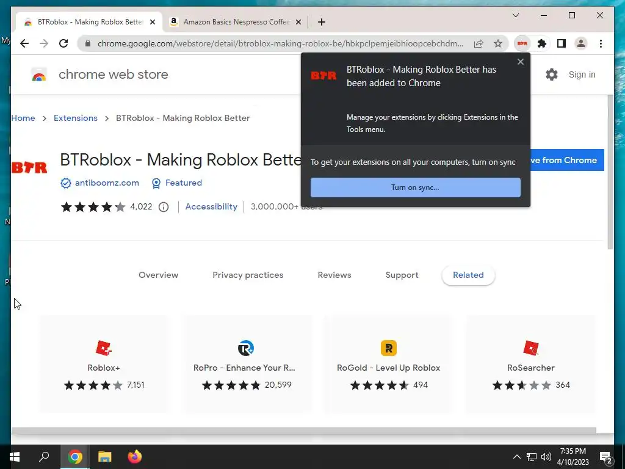Open the share this page icon
Image resolution: width=625 pixels, height=469 pixels.
[x=479, y=43]
